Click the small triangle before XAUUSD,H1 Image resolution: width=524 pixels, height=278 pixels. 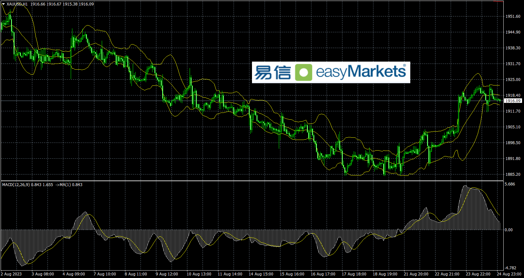(x=4, y=4)
